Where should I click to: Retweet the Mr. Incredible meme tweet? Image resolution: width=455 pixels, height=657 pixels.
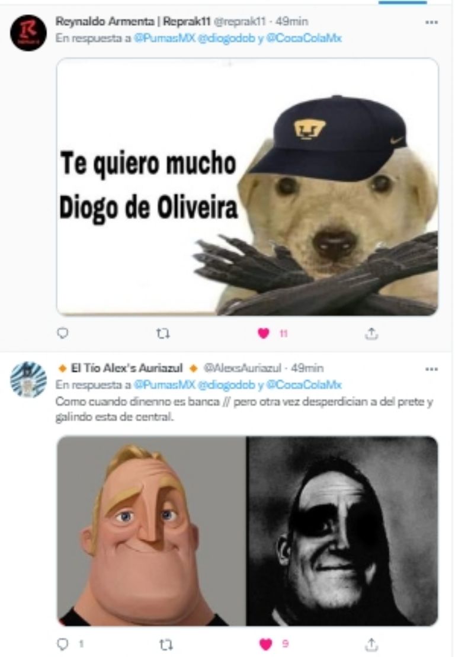(166, 645)
